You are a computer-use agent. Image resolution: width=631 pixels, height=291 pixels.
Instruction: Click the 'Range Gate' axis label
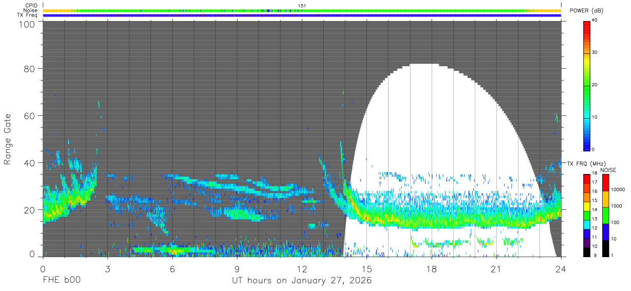point(8,139)
